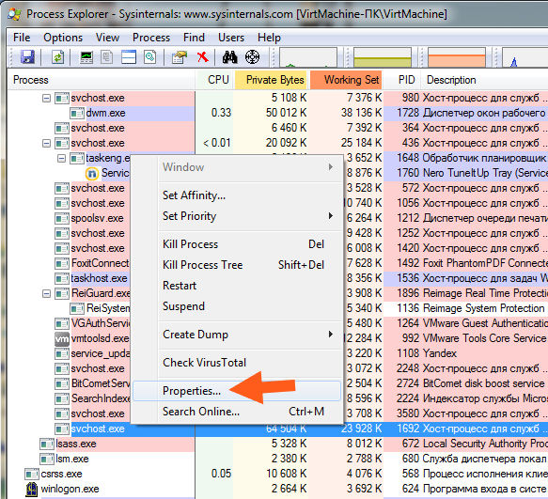This screenshot has height=499, width=548.
Task: Sort by the Private Bytes column header
Action: (x=272, y=80)
